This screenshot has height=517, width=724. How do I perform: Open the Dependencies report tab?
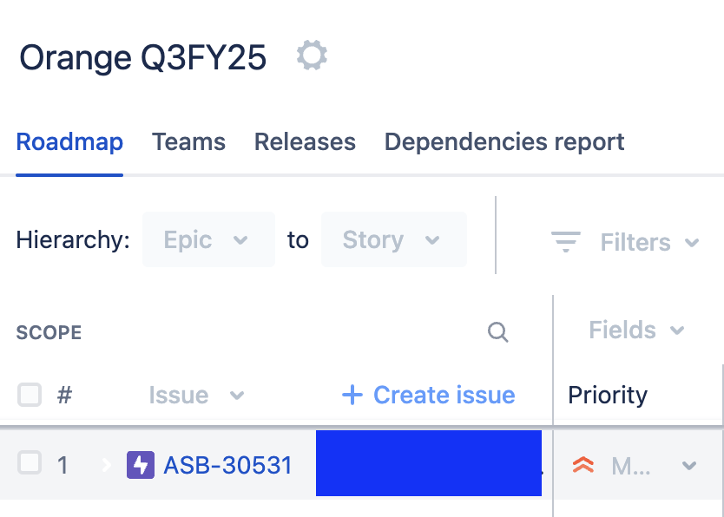click(x=504, y=142)
